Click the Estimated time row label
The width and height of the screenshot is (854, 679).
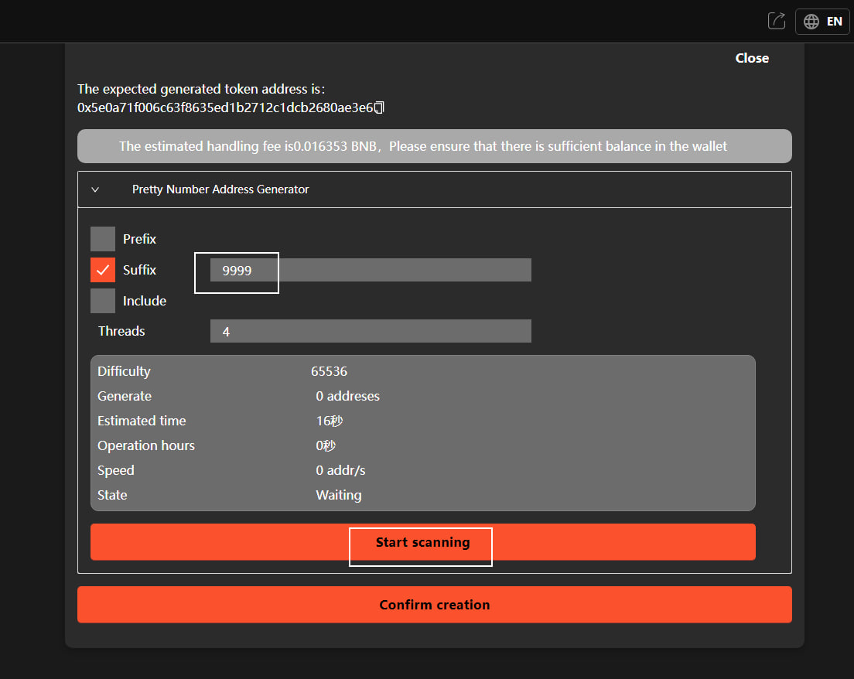point(142,421)
